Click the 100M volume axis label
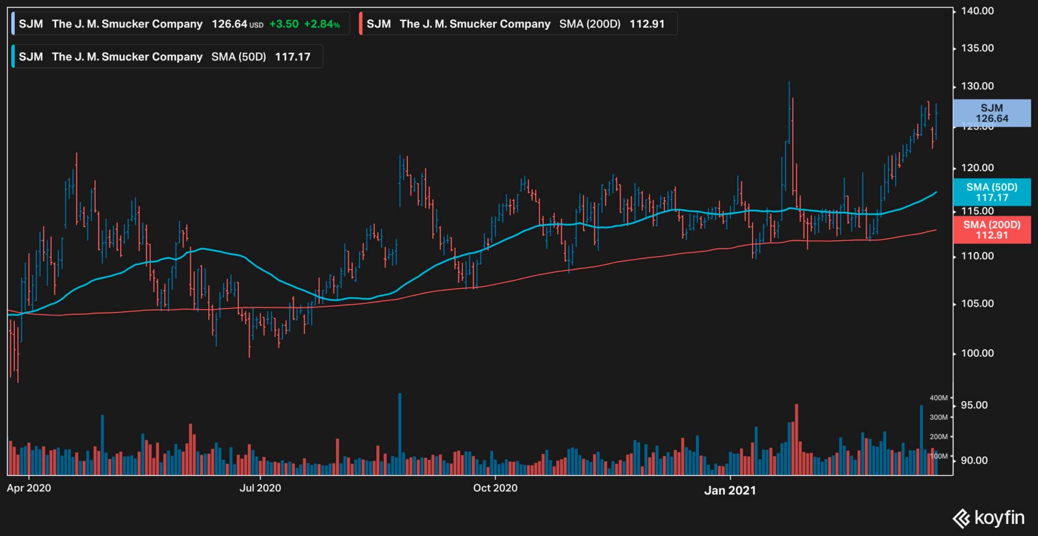This screenshot has width=1038, height=536. (939, 456)
